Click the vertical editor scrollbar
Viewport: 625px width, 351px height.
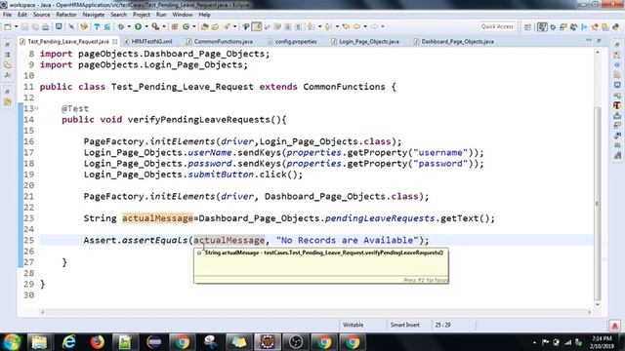[597, 203]
